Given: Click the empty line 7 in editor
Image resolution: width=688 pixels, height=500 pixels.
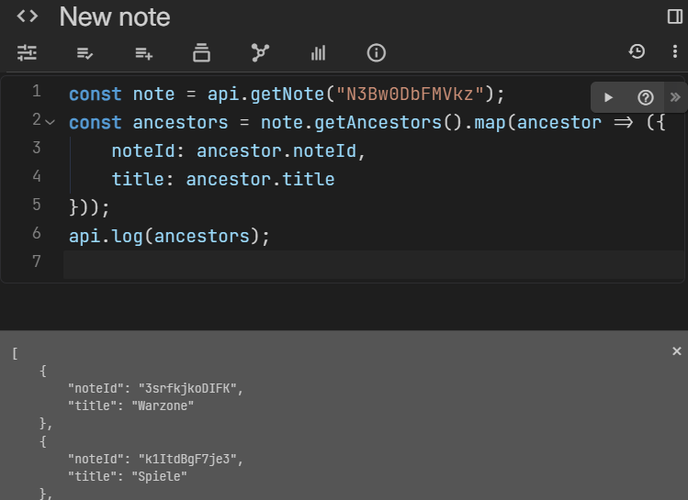Looking at the screenshot, I should click(x=367, y=264).
